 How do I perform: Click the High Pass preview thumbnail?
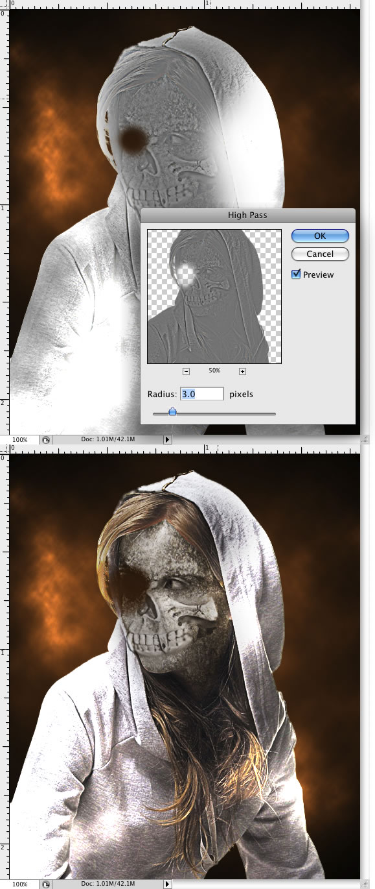click(x=214, y=297)
